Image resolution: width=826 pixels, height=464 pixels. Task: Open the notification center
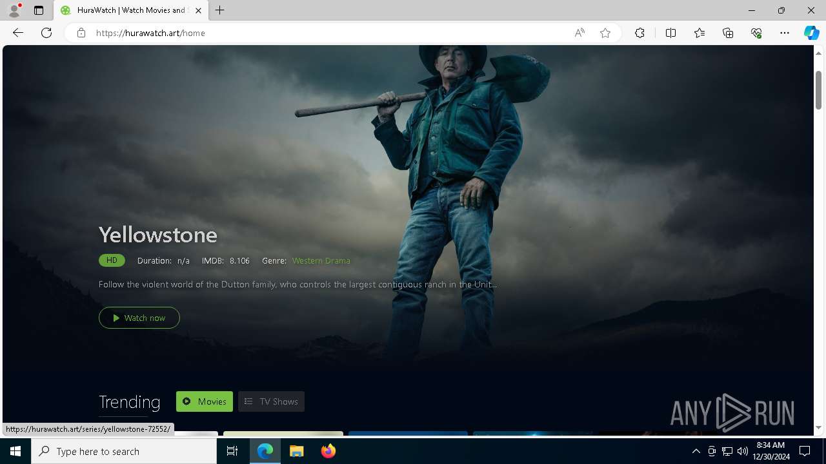point(805,451)
